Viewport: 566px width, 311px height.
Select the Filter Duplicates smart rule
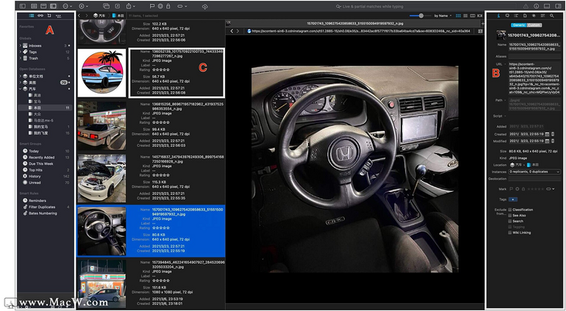pyautogui.click(x=45, y=207)
